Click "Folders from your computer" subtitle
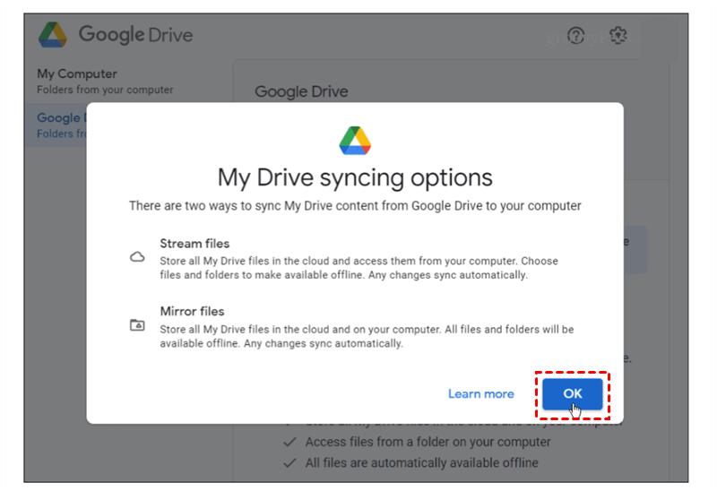The height and width of the screenshot is (491, 717). click(x=105, y=90)
